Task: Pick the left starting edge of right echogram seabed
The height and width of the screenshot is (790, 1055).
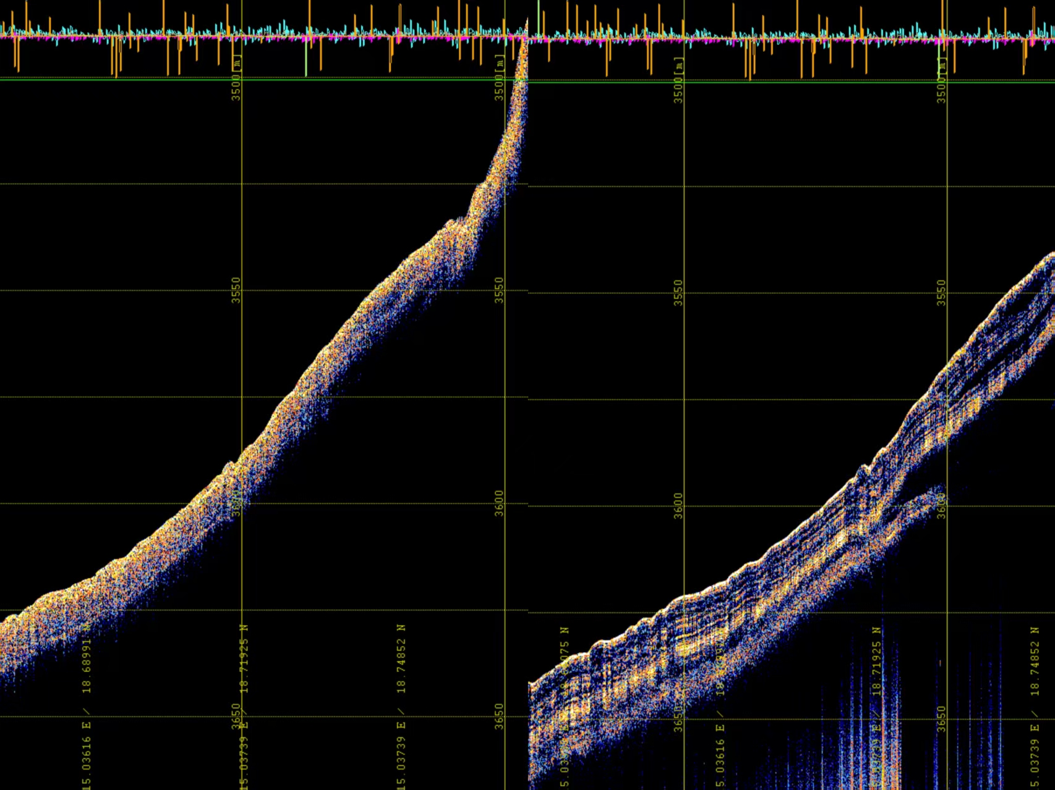Action: (x=531, y=684)
